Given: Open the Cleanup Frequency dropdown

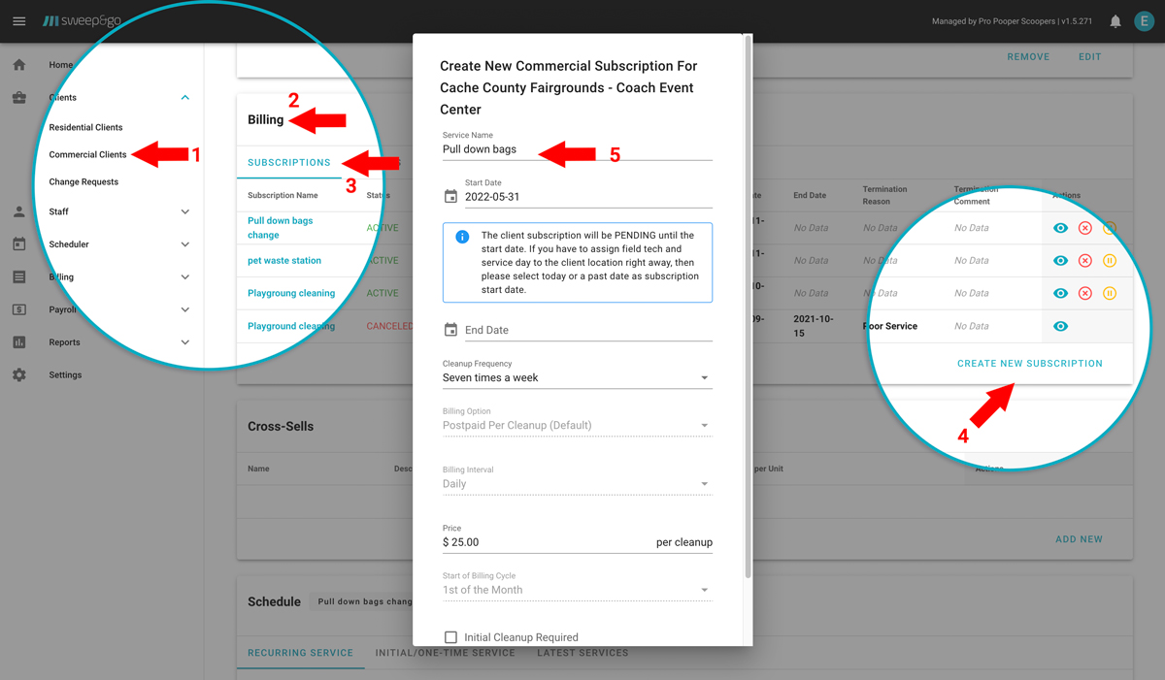Looking at the screenshot, I should pyautogui.click(x=577, y=378).
